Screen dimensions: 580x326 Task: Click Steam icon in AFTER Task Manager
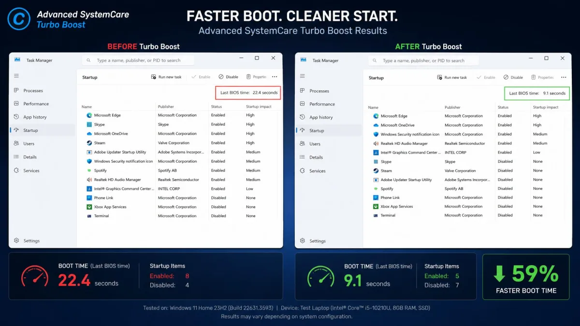(376, 170)
